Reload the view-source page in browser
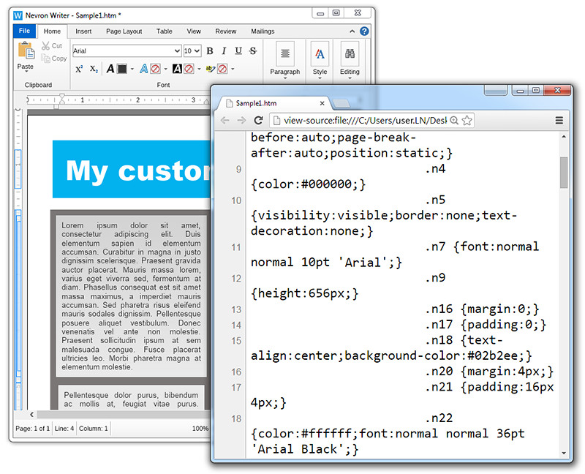 [258, 120]
